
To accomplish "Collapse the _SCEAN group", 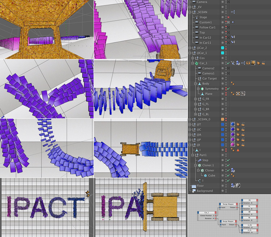I will pyautogui.click(x=190, y=12).
